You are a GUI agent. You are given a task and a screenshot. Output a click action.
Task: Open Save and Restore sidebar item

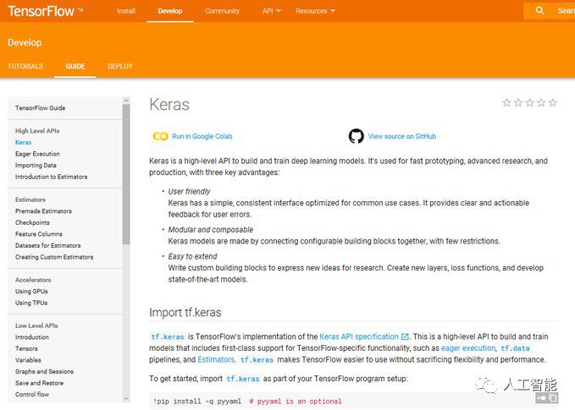(39, 383)
